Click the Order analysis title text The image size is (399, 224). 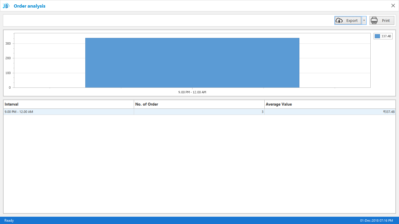click(x=30, y=6)
